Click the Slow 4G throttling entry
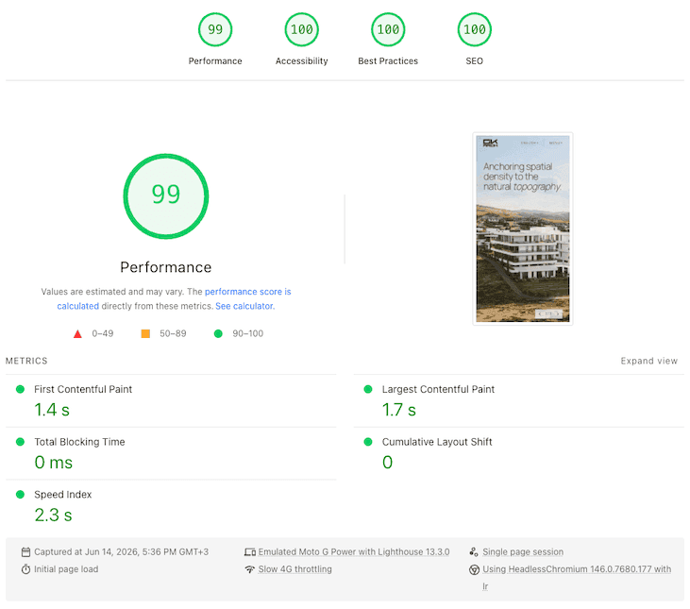 (x=295, y=569)
